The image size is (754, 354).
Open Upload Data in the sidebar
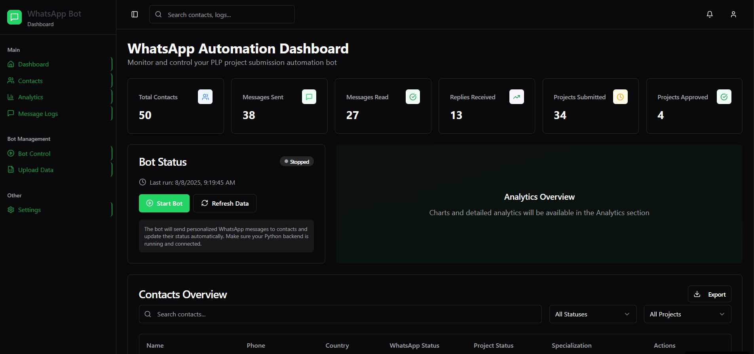click(59, 170)
